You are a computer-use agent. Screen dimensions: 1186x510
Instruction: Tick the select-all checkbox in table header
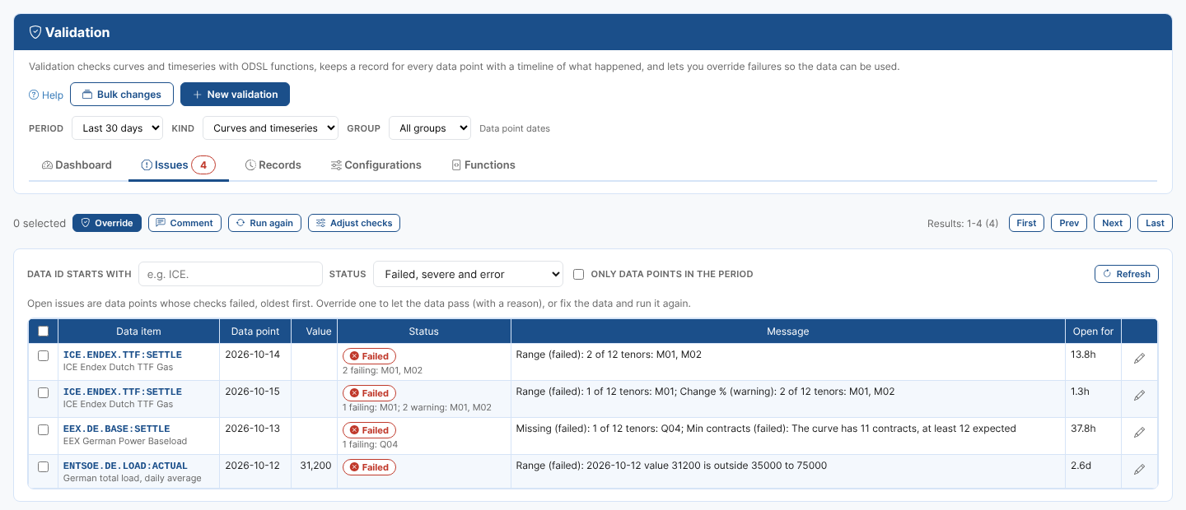coord(44,331)
